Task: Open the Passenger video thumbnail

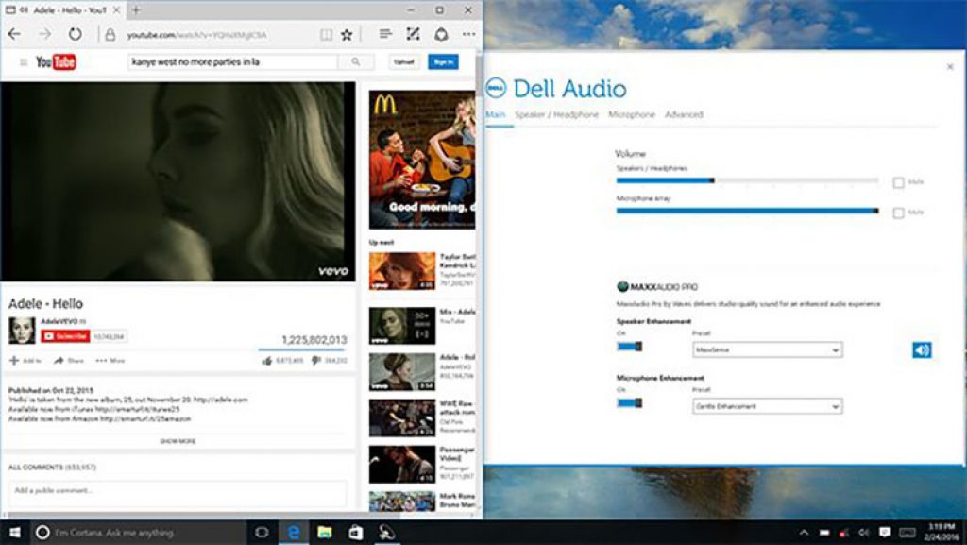Action: coord(402,464)
